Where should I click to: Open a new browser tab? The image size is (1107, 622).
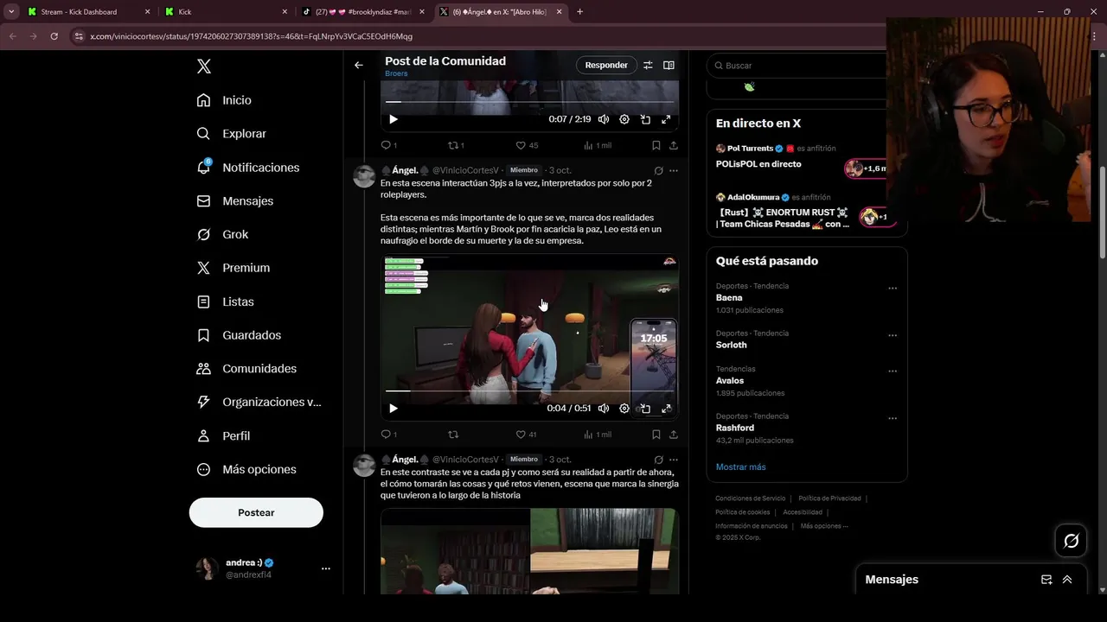click(579, 12)
